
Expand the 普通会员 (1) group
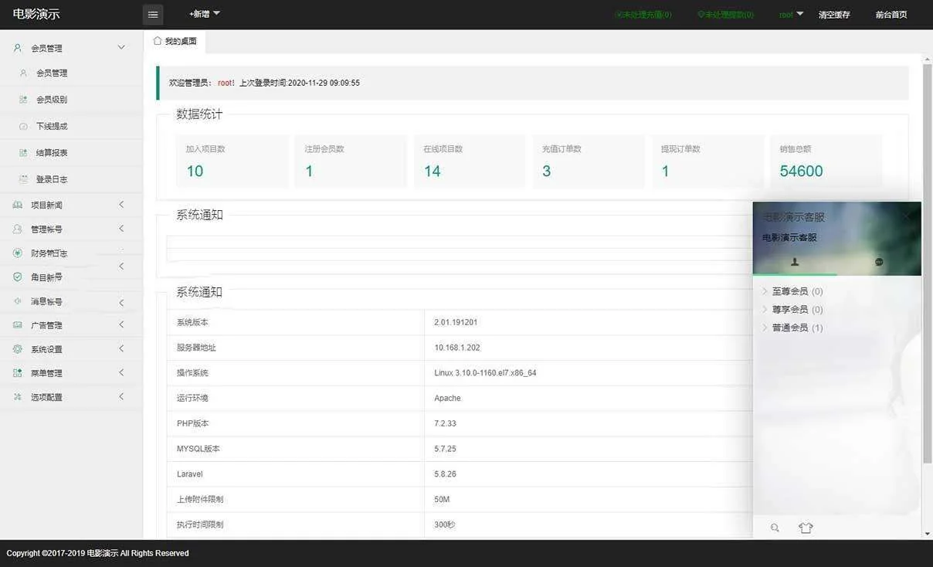(790, 328)
